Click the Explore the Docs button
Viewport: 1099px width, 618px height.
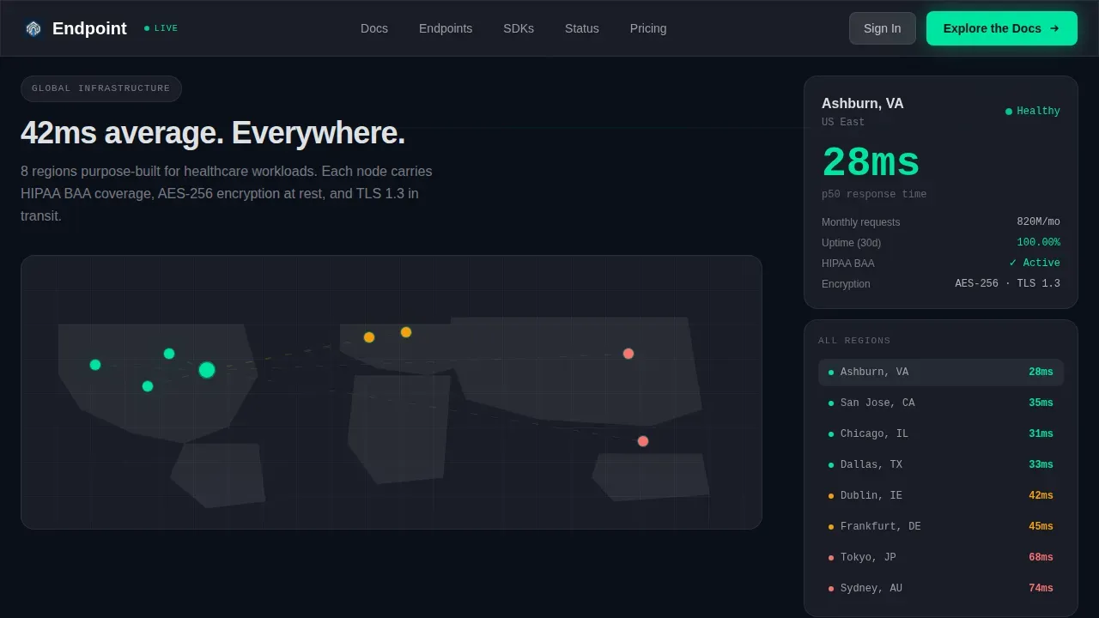1002,28
